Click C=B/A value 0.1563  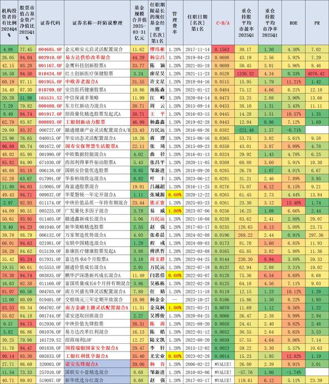[223, 49]
